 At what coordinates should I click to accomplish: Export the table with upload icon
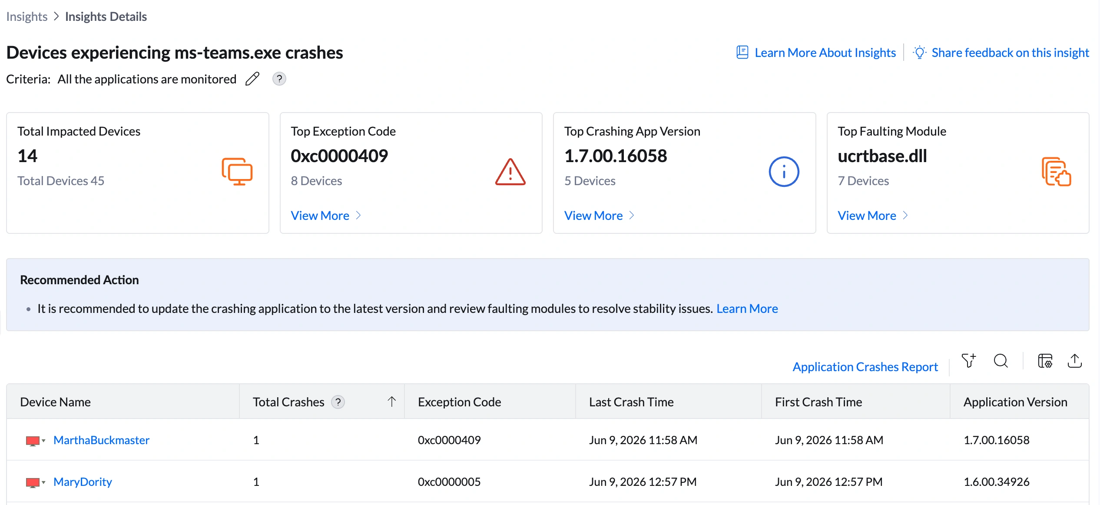(1075, 361)
